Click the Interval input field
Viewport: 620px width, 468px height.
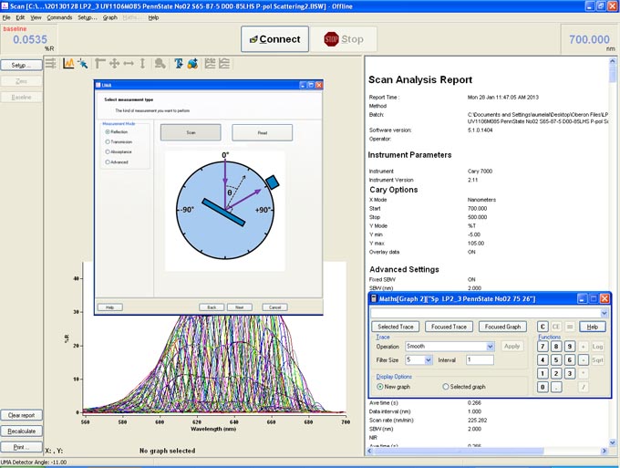(x=480, y=359)
